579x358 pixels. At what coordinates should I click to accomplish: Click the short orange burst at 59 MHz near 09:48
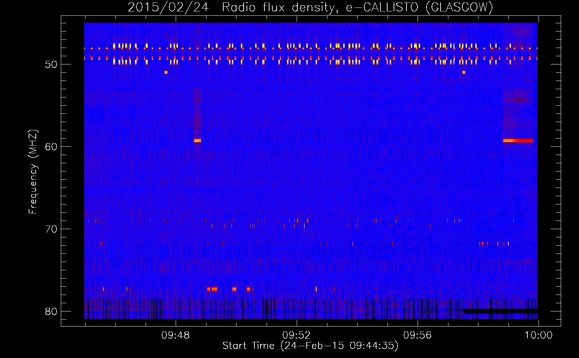198,141
